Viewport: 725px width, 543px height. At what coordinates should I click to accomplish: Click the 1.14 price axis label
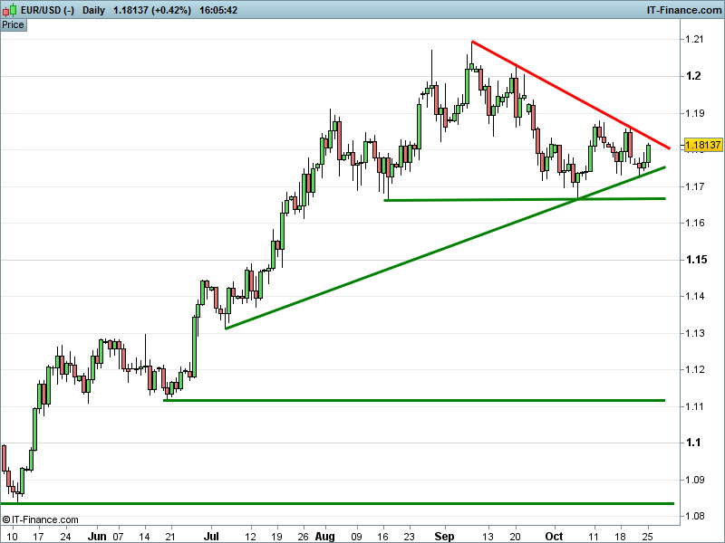694,296
